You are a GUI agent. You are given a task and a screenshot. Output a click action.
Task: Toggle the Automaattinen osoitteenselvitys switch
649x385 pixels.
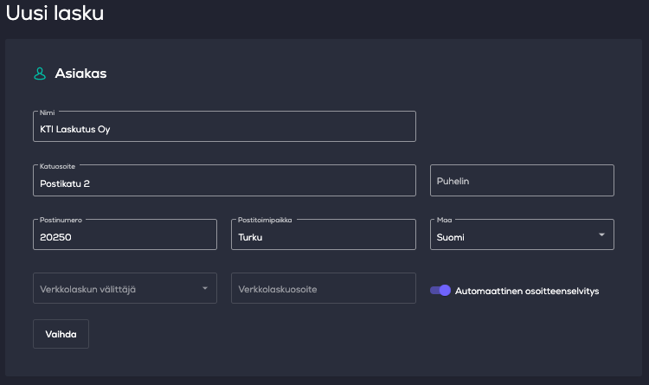click(x=440, y=291)
